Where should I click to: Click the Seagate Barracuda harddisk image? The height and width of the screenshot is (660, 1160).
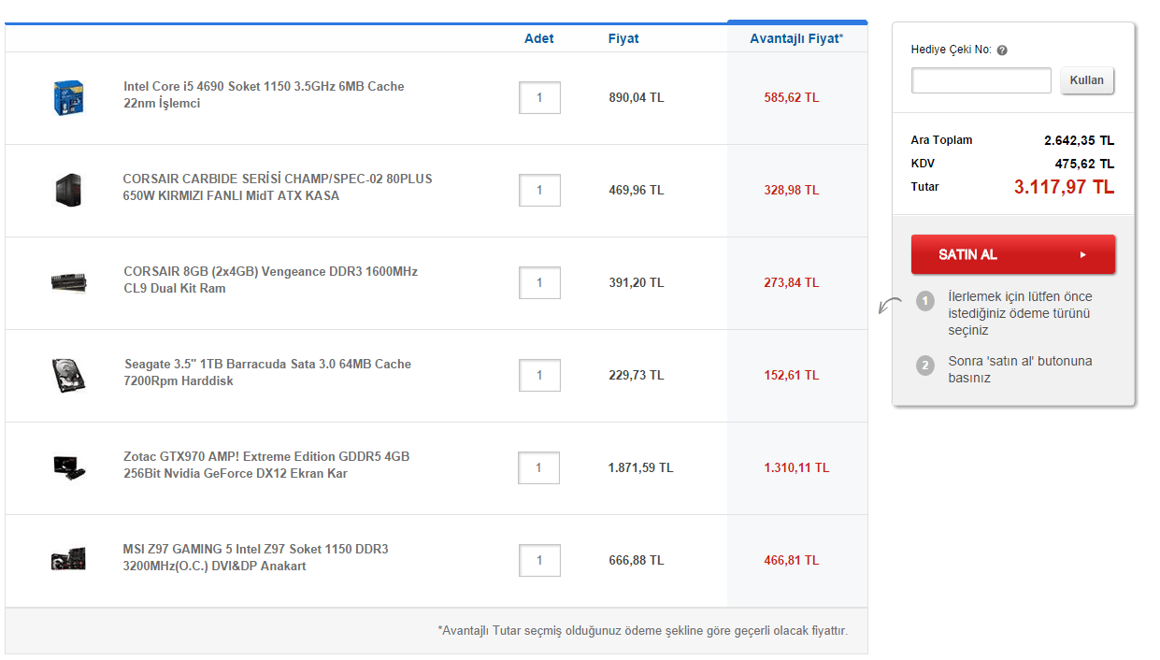click(x=69, y=375)
